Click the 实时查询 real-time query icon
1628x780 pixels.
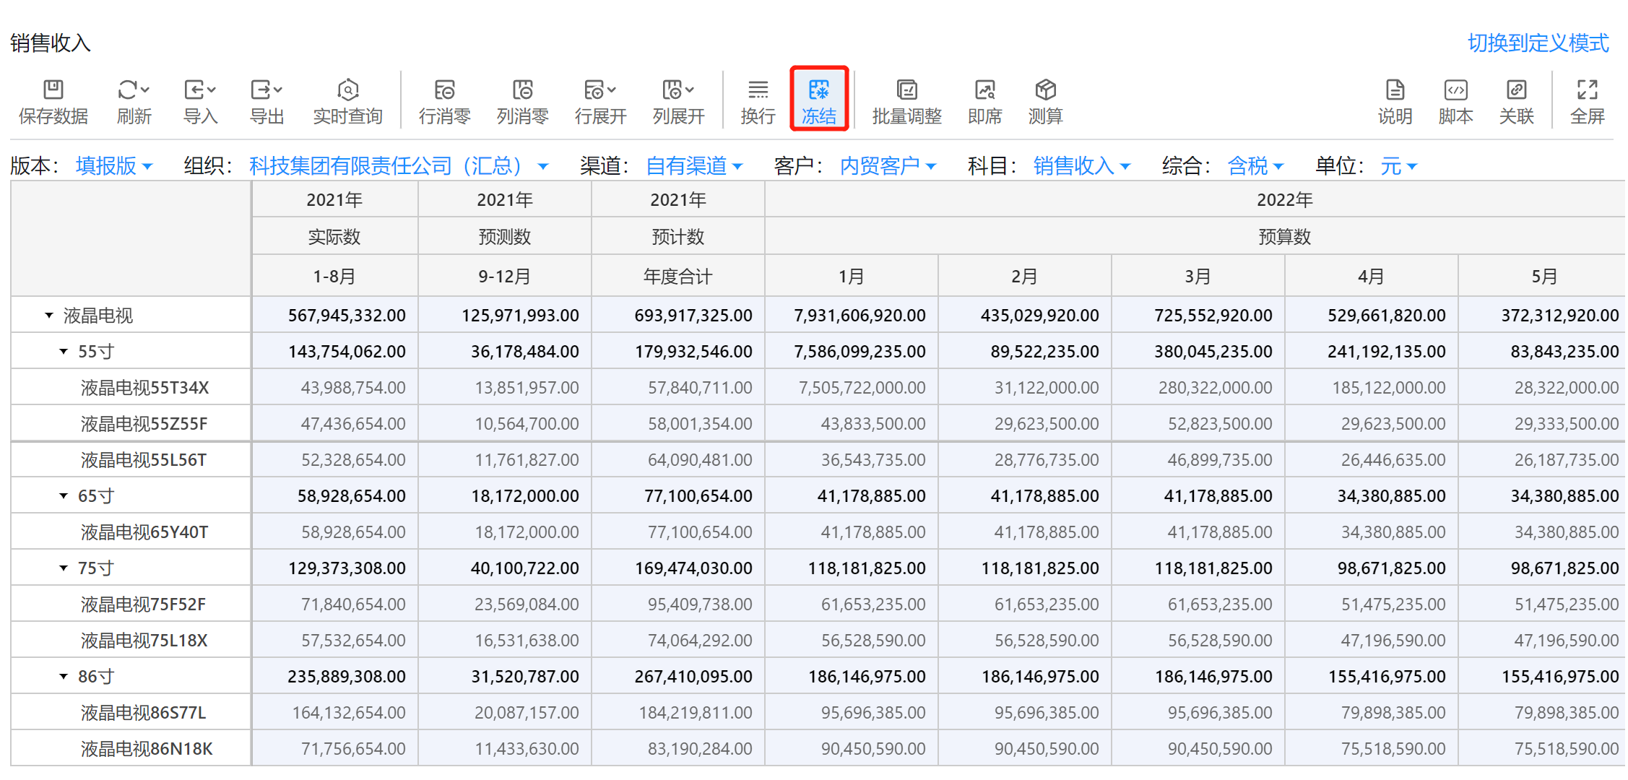point(347,90)
